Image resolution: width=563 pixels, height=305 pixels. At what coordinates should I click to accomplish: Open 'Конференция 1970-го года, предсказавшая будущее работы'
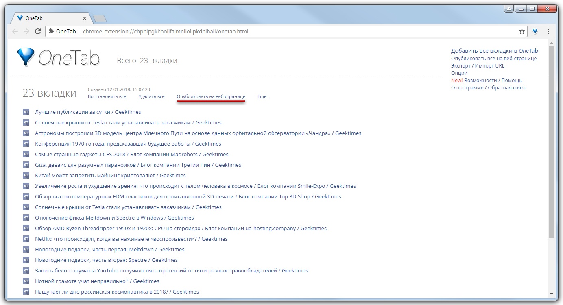point(128,144)
